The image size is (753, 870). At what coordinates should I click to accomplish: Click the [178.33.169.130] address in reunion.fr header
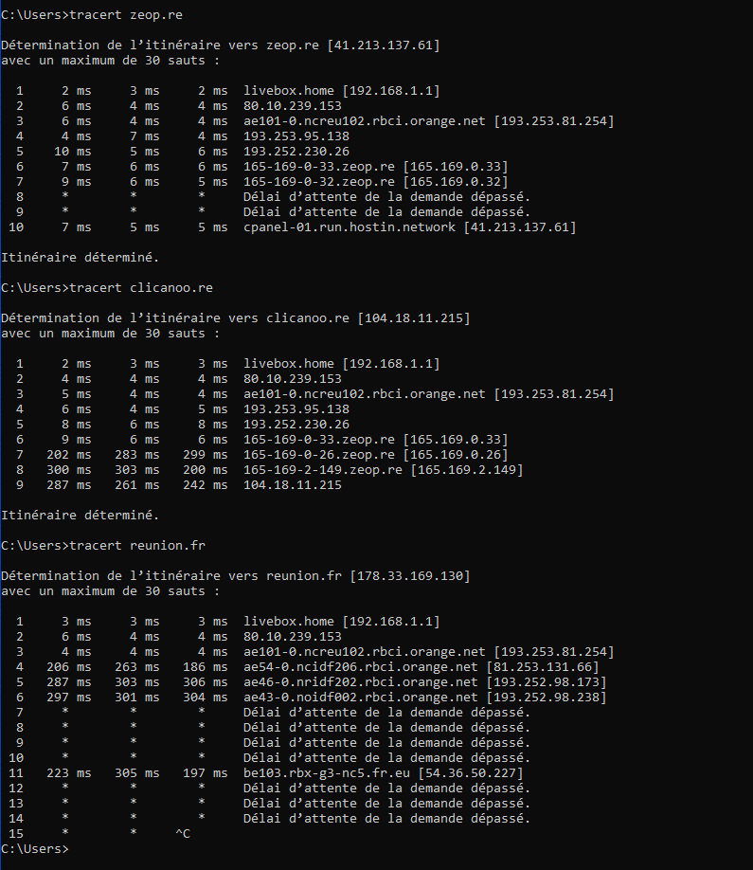[x=410, y=576]
